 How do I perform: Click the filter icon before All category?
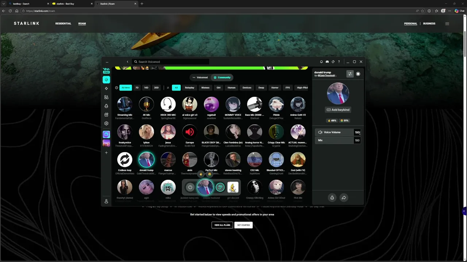(x=168, y=88)
